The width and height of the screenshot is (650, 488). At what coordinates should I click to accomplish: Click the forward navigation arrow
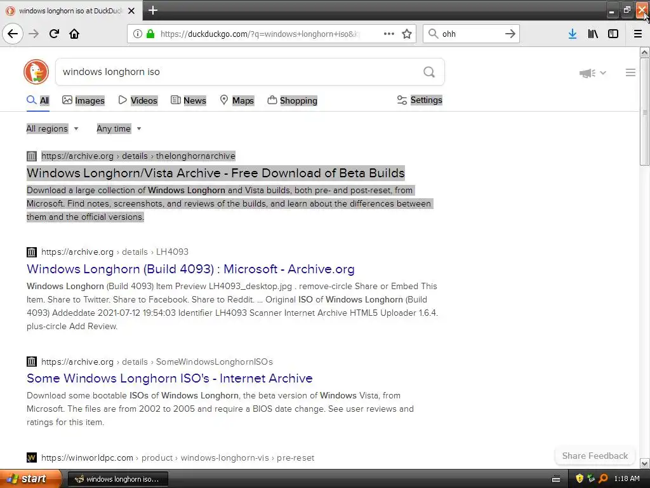pyautogui.click(x=34, y=34)
